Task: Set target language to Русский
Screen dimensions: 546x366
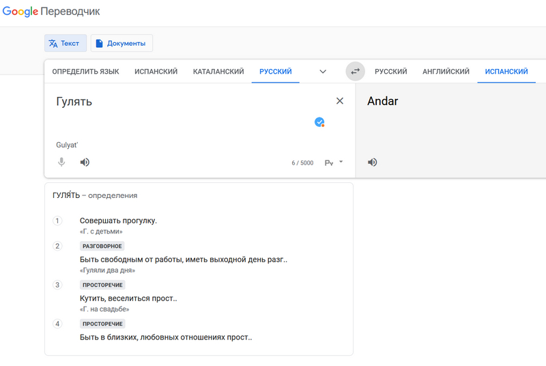Action: click(390, 72)
